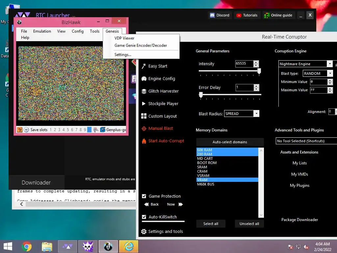Open the Package Downloader
This screenshot has width=337, height=253.
click(299, 220)
